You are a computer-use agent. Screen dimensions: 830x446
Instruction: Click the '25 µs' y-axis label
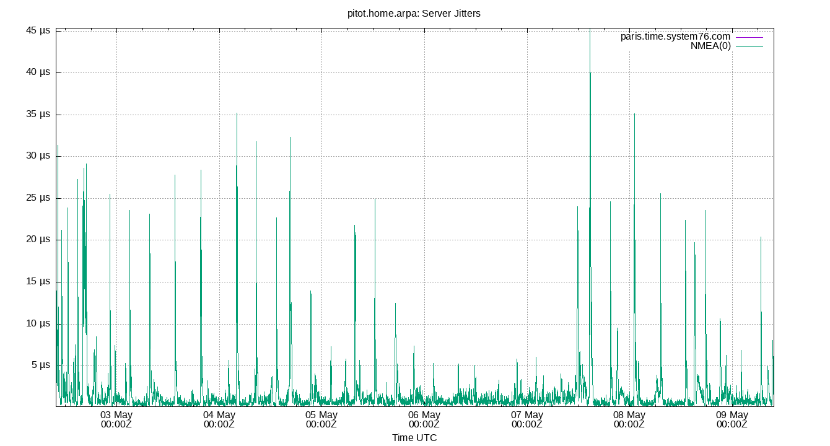click(38, 198)
